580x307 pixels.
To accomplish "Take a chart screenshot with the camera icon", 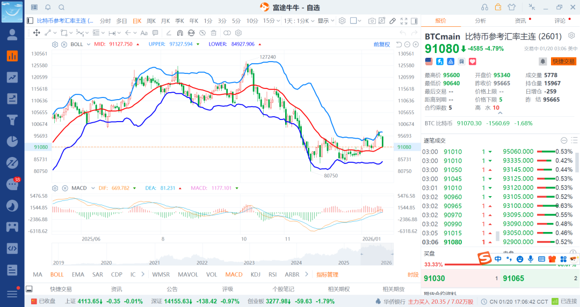I will tap(372, 21).
